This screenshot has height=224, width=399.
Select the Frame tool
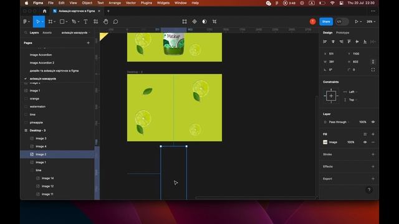(50, 22)
